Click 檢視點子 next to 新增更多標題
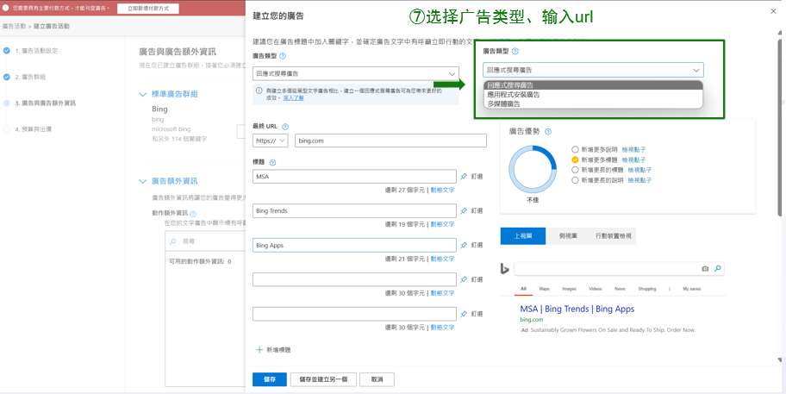 tap(633, 159)
